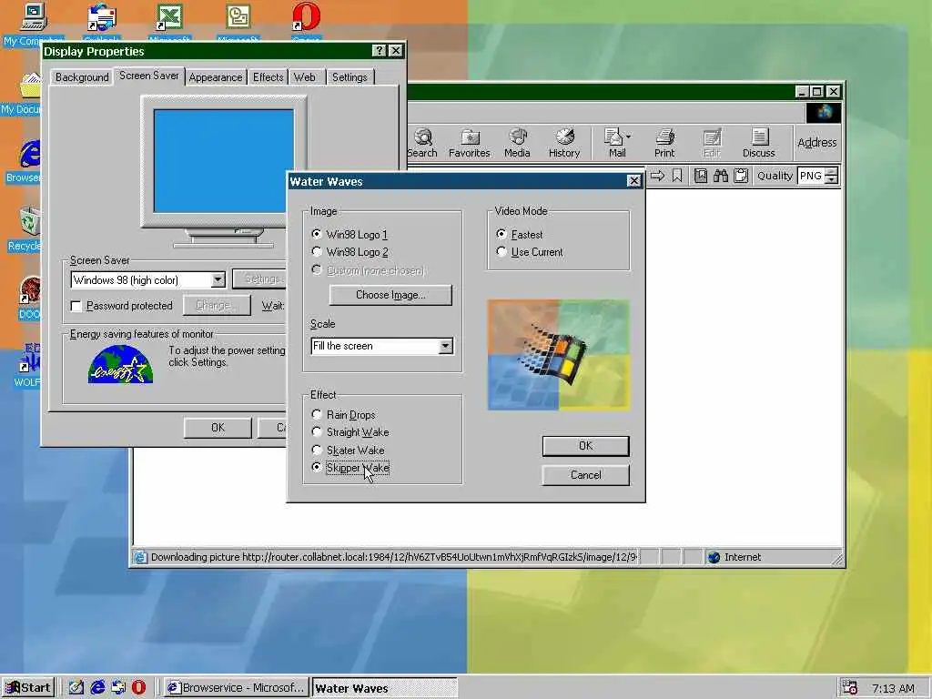
Task: Select Use Current video mode
Action: [x=530, y=252]
